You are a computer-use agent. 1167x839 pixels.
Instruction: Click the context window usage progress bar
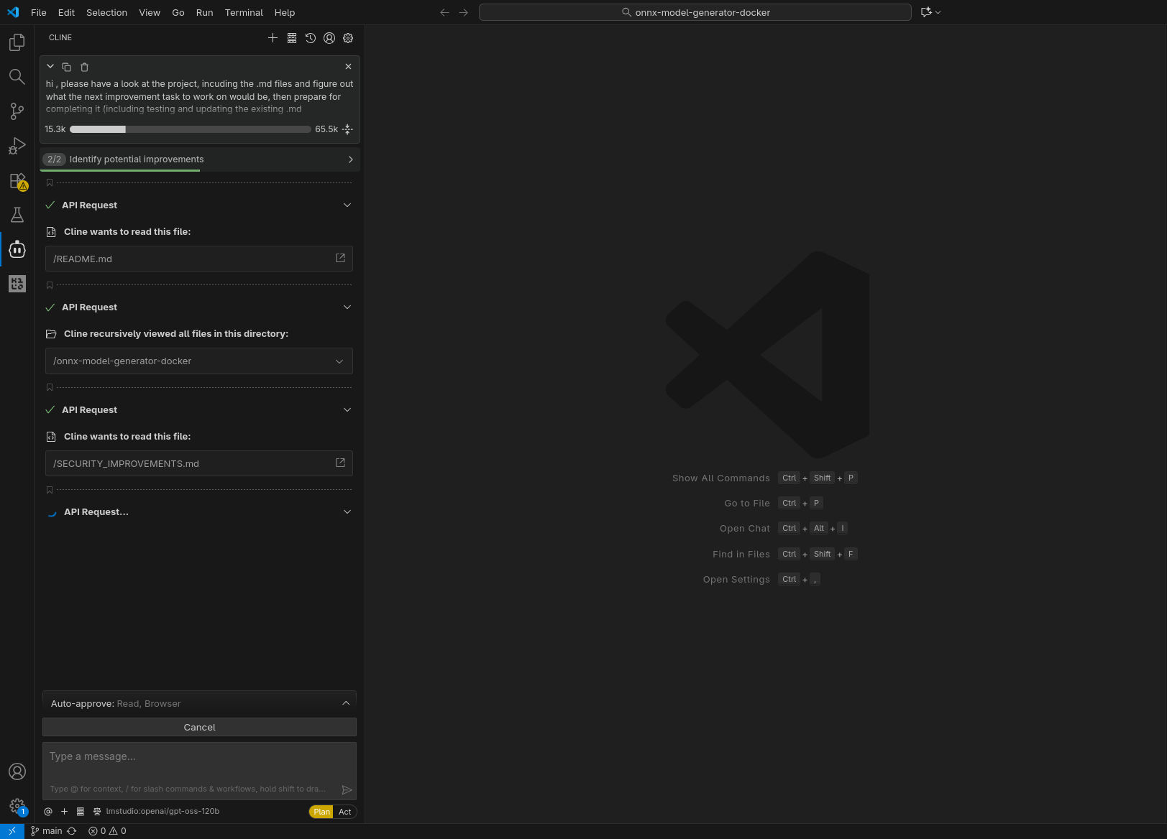click(190, 129)
